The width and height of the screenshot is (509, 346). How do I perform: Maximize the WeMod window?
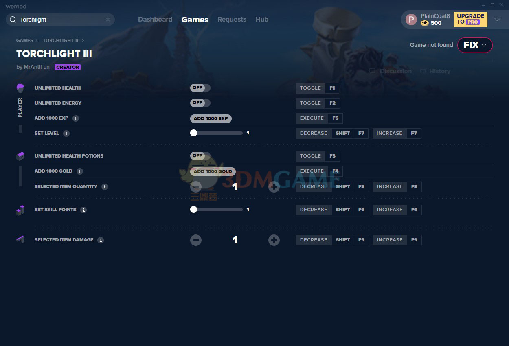(x=492, y=5)
